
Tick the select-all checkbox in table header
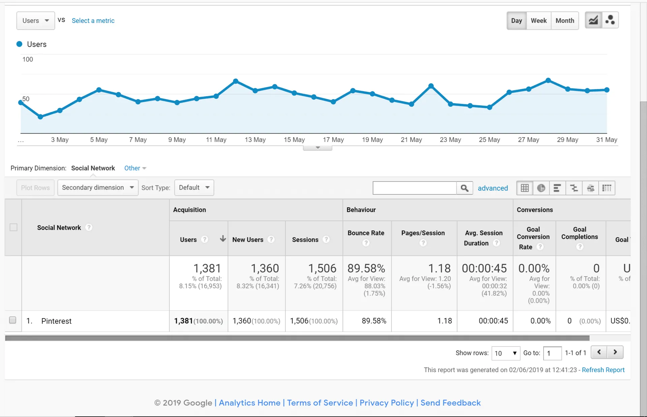coord(13,227)
